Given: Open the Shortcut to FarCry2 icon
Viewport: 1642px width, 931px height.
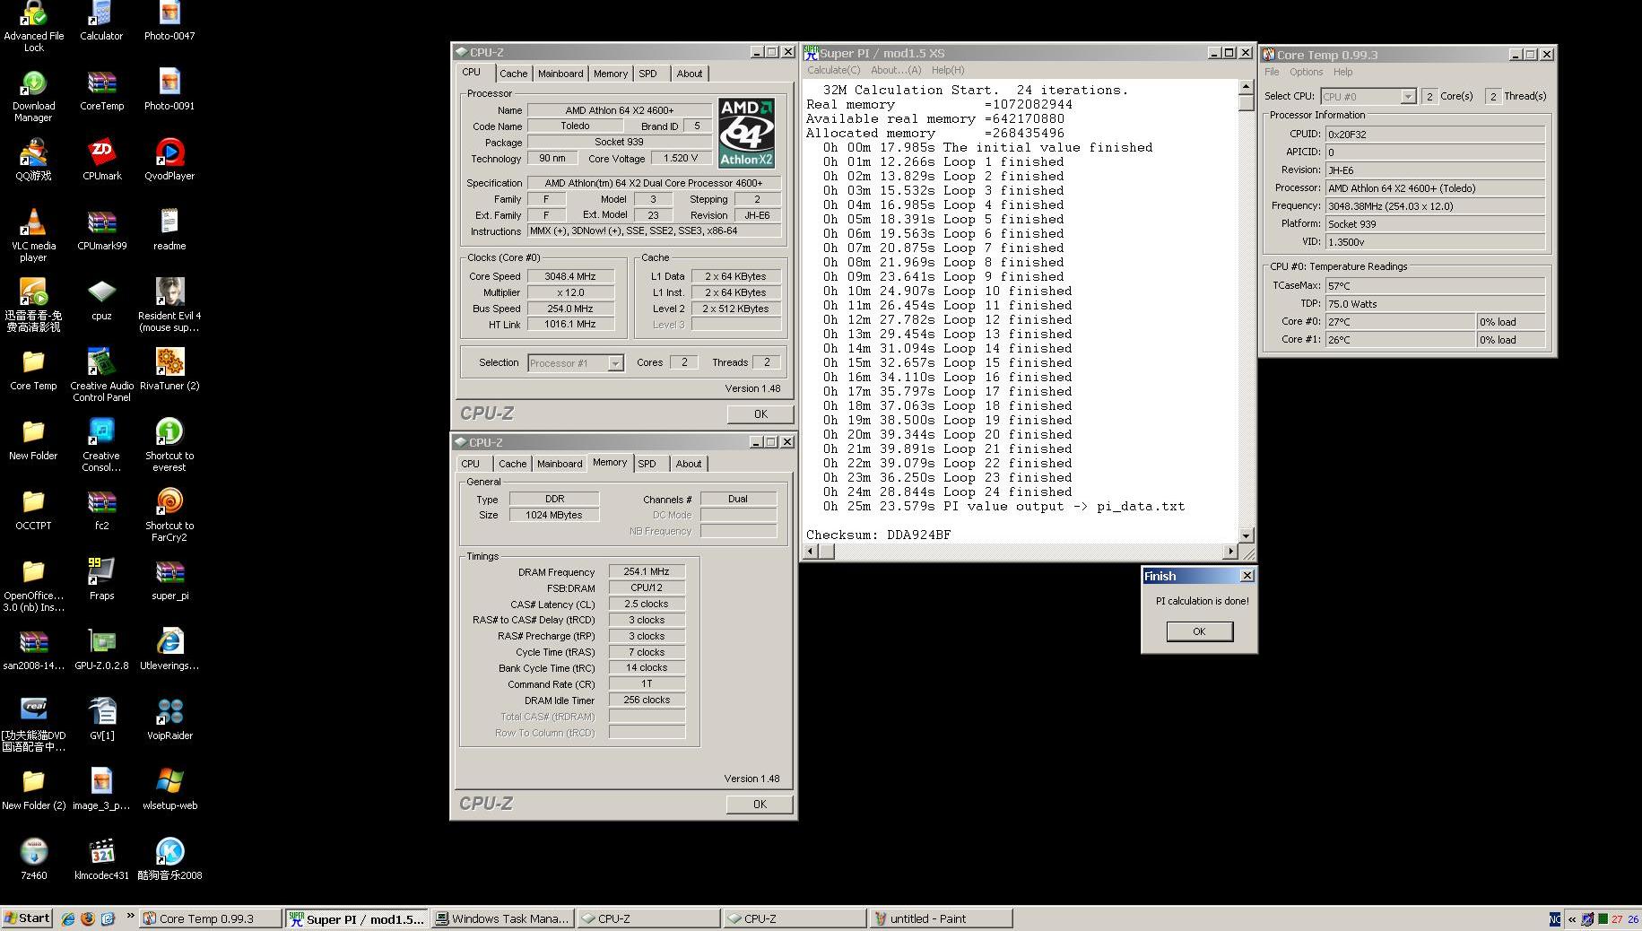Looking at the screenshot, I should [x=169, y=515].
